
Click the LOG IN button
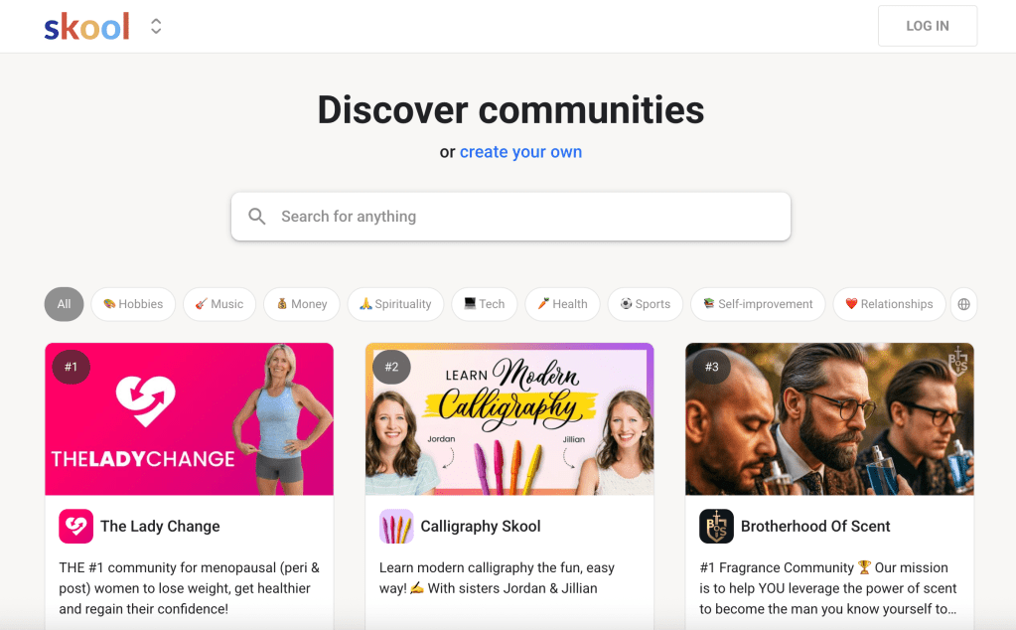tap(928, 26)
